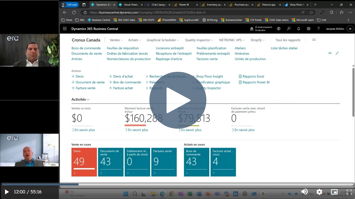355x199 pixels.
Task: Open the Business Central app launcher grid
Action: tap(65, 29)
